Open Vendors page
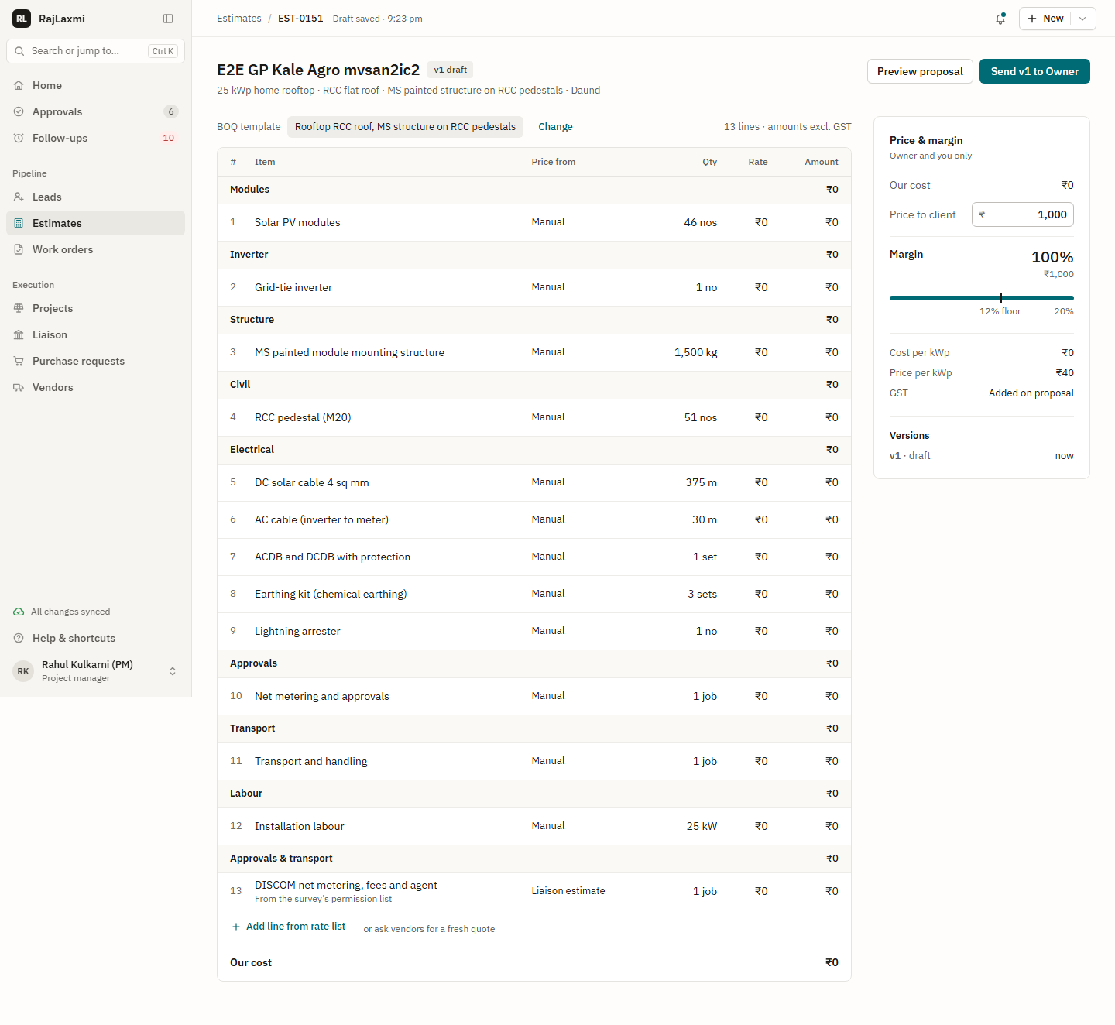This screenshot has height=1025, width=1115. [96, 387]
